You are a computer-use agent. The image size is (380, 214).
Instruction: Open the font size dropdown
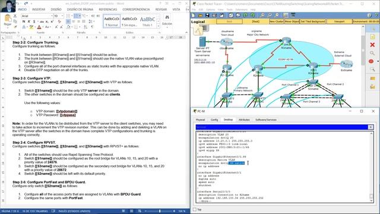pyautogui.click(x=62, y=16)
